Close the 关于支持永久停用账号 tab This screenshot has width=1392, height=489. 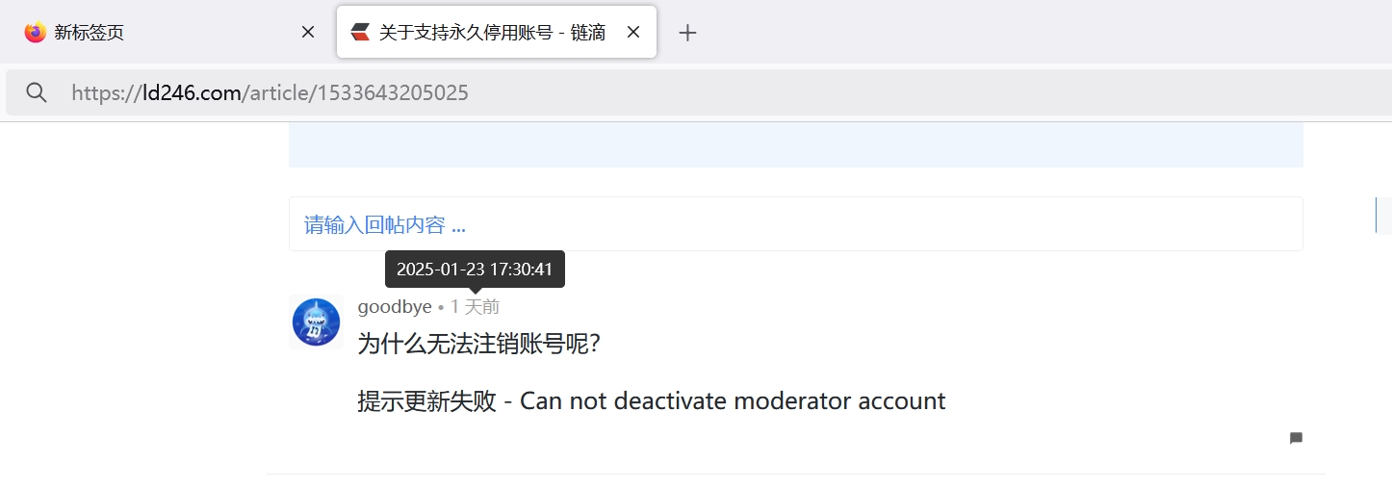pyautogui.click(x=633, y=33)
